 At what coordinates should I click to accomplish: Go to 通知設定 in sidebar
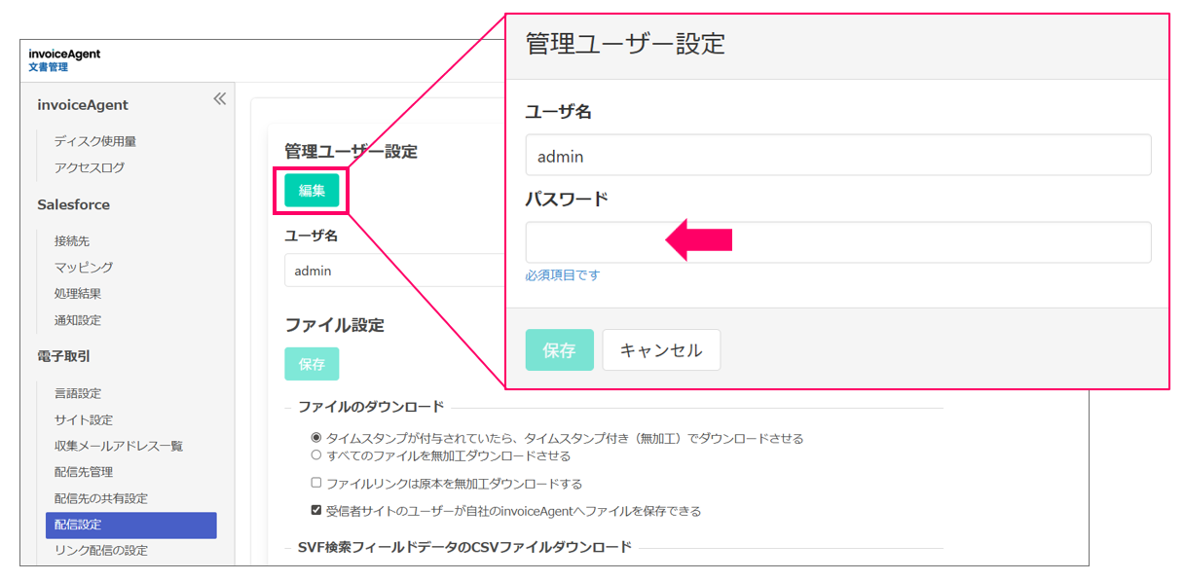pyautogui.click(x=78, y=320)
